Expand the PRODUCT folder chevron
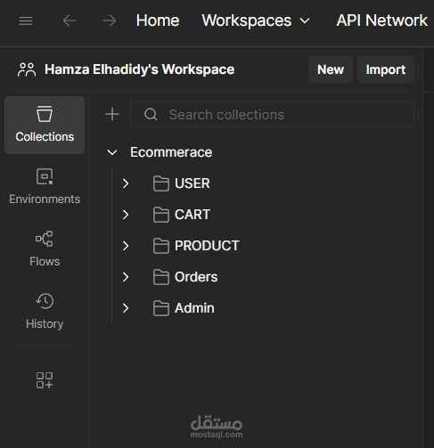Screen dimensions: 434x448 pyautogui.click(x=126, y=246)
